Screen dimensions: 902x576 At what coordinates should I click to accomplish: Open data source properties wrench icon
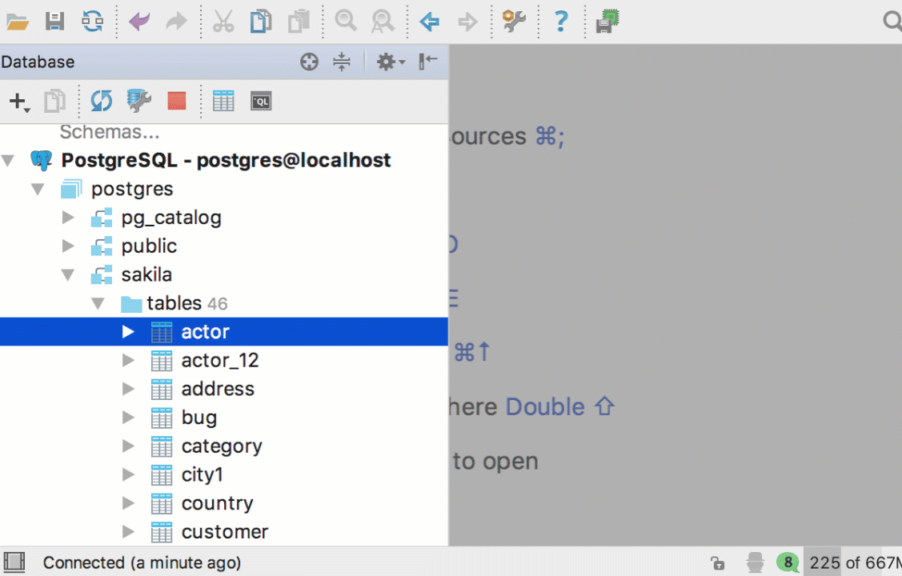[138, 101]
